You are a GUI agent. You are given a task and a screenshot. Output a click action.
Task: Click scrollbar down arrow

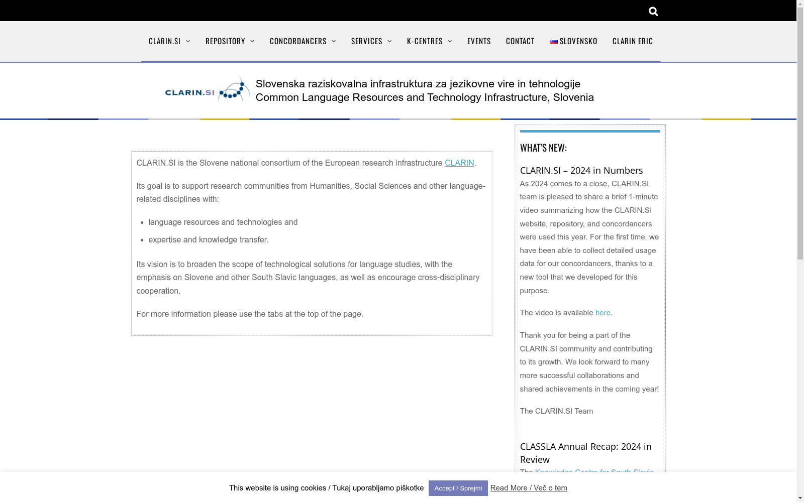coord(800,498)
